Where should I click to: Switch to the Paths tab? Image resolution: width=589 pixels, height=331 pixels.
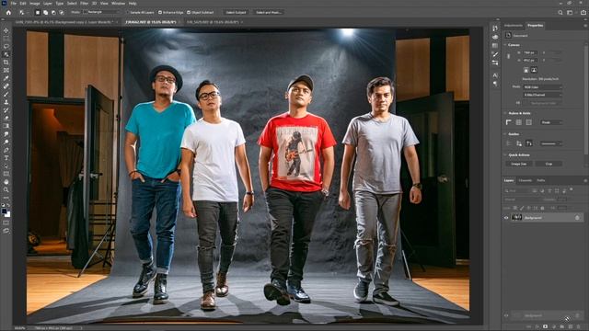click(x=541, y=180)
